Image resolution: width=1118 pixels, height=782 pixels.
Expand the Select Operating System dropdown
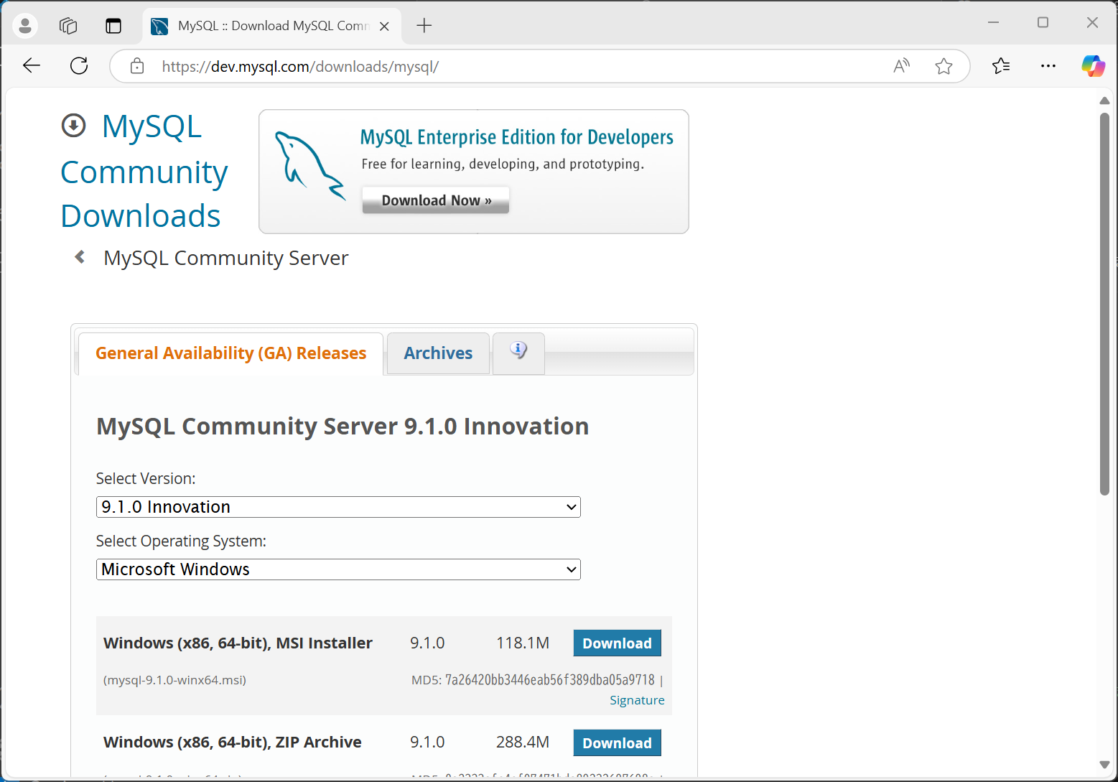coord(338,569)
